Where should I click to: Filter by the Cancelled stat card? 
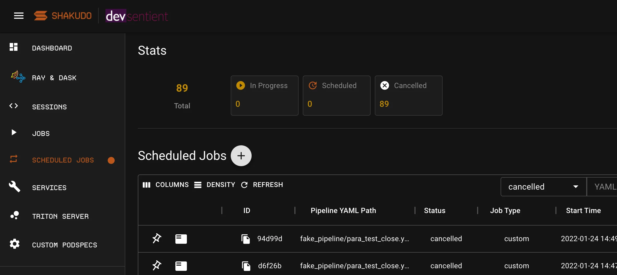[409, 96]
